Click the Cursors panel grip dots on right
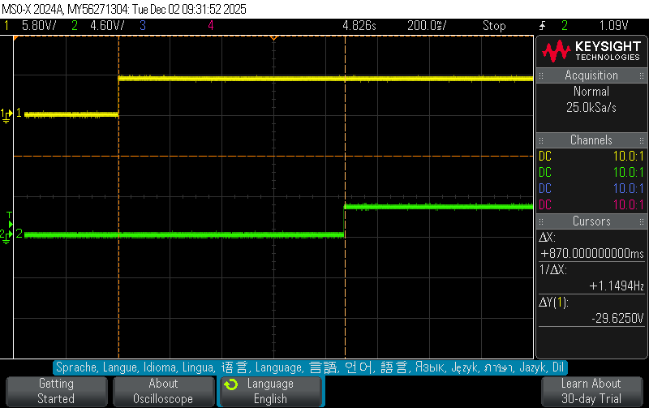Screen dimensions: 649x408 pyautogui.click(x=642, y=221)
